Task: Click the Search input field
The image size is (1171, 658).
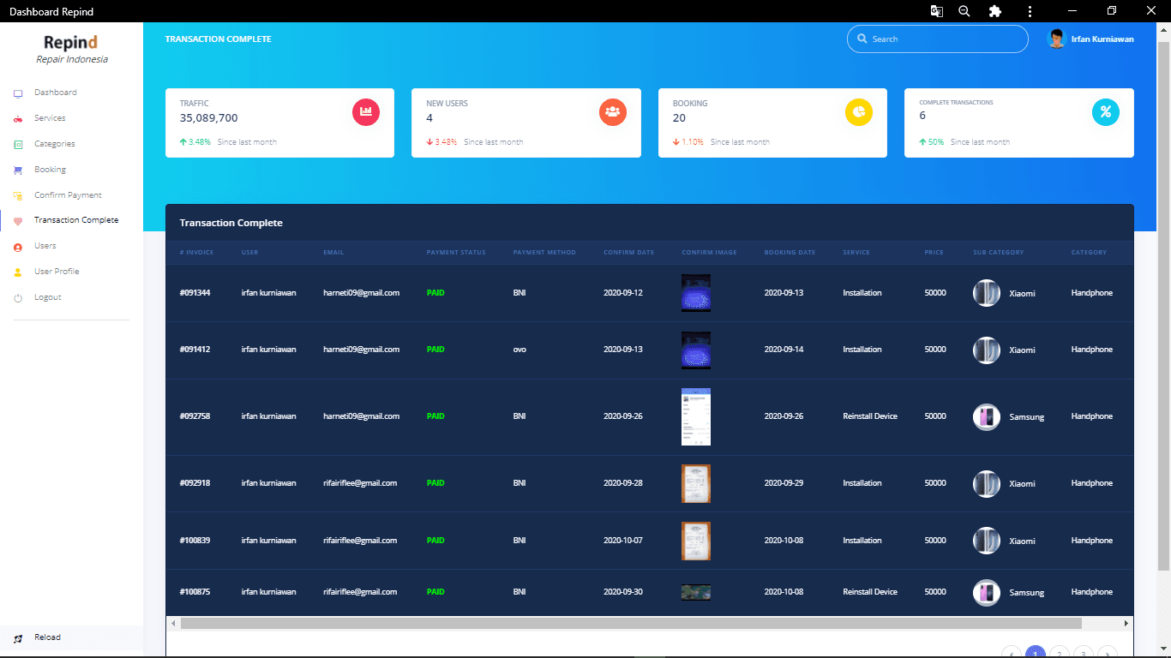Action: coord(938,39)
